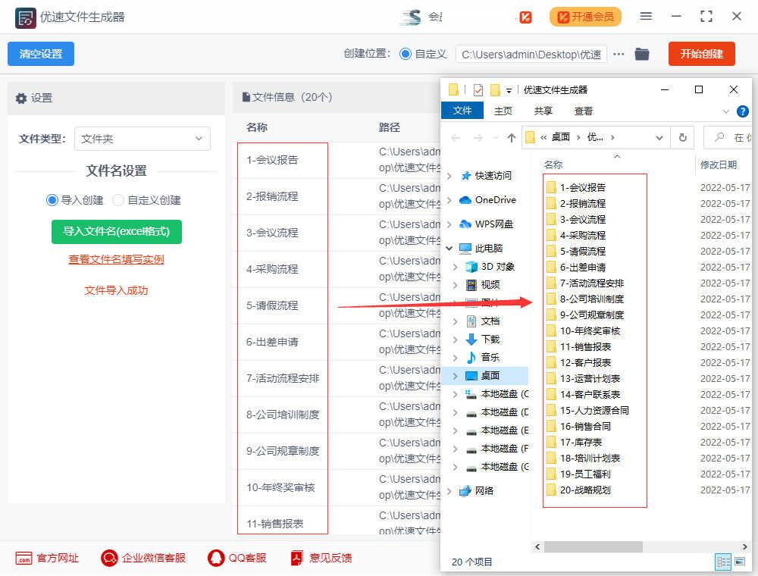Click the properties checkmark quick-access icon

pyautogui.click(x=478, y=90)
